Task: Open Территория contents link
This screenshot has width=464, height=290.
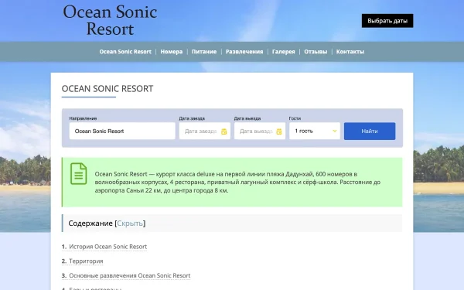Action: [86, 261]
